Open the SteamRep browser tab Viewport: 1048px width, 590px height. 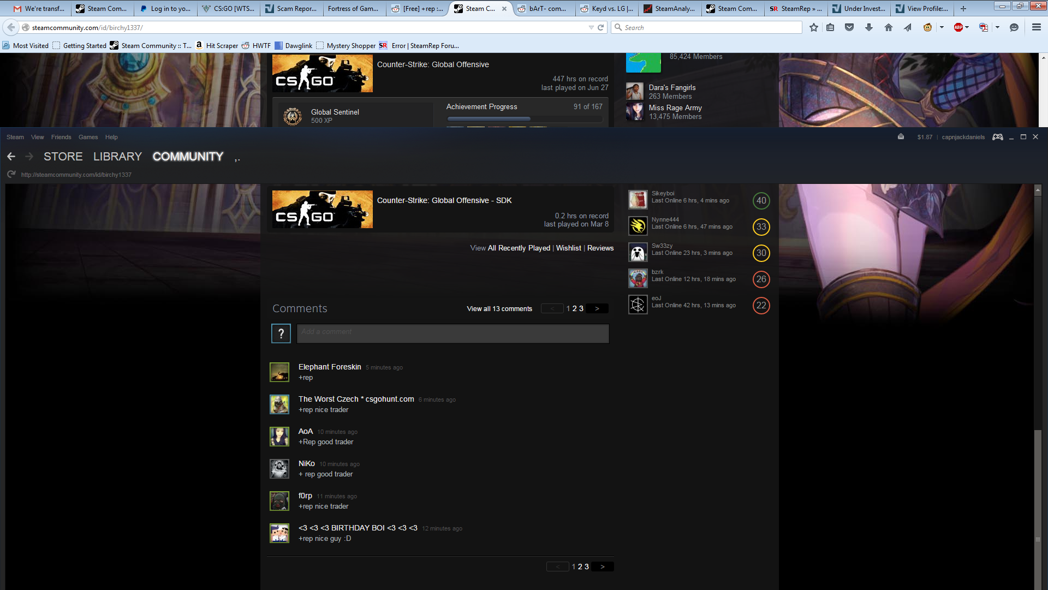point(796,8)
